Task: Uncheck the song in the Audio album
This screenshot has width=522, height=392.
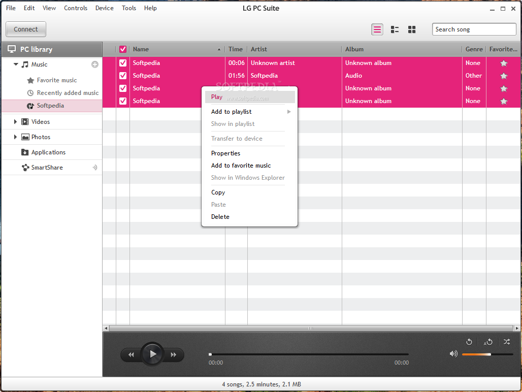Action: click(123, 76)
